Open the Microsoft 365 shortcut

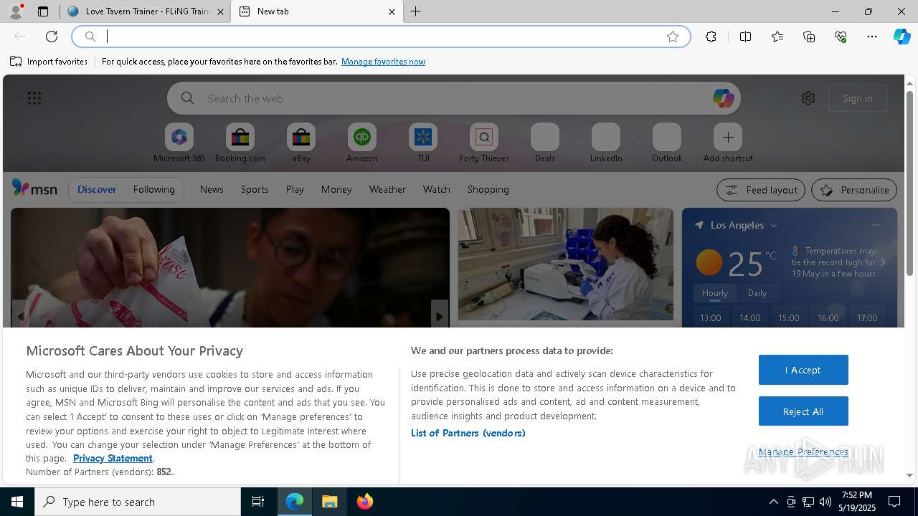pyautogui.click(x=179, y=143)
